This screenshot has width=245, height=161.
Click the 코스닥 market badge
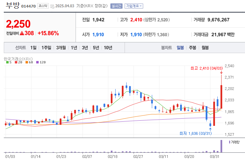point(43,6)
